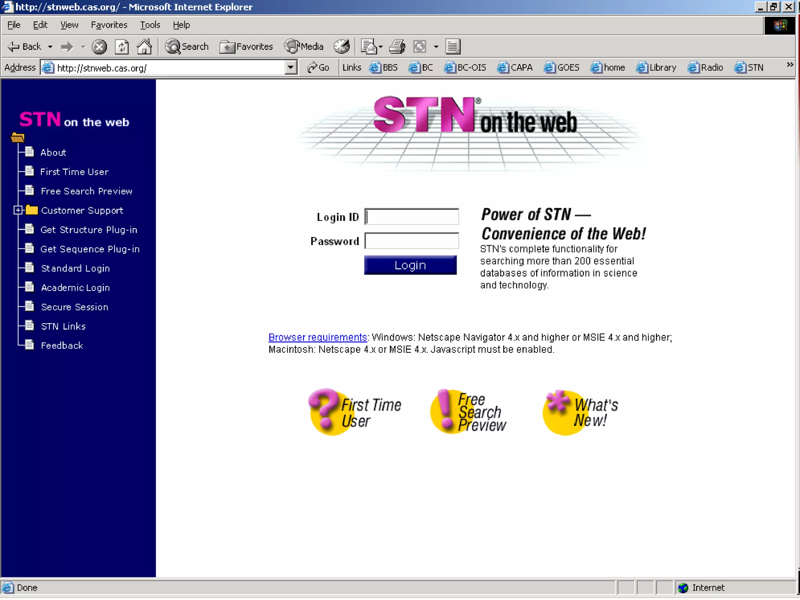Show more Links bar items chevron

tap(790, 65)
